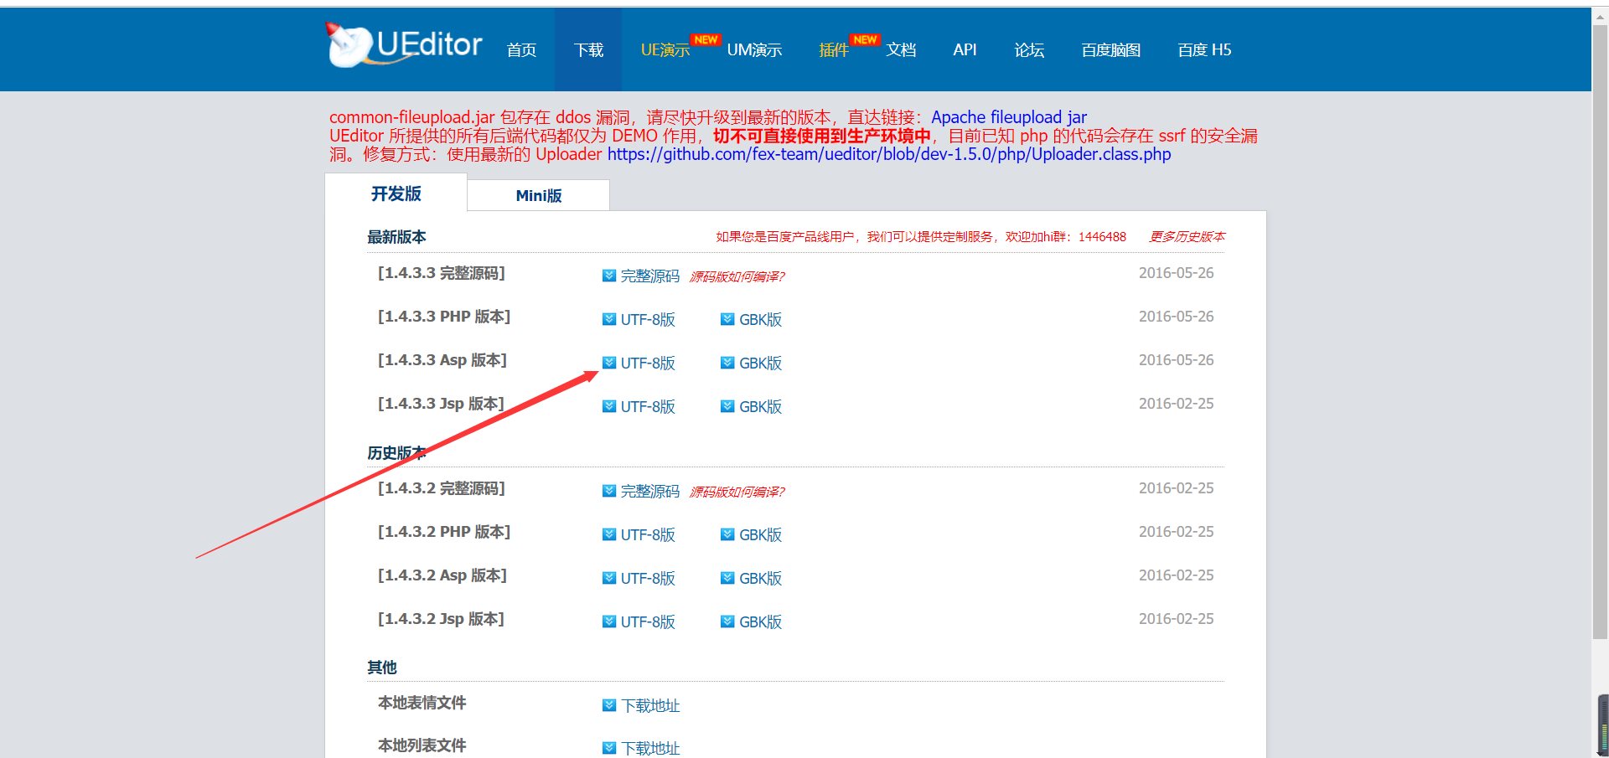The height and width of the screenshot is (758, 1609).
Task: Click UTF-8 download icon for 1.4.3.3 PHP
Action: (609, 319)
